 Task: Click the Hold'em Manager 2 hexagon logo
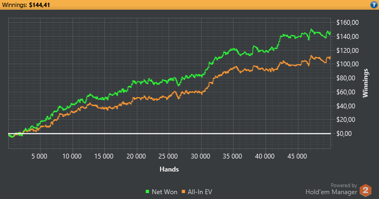click(365, 190)
